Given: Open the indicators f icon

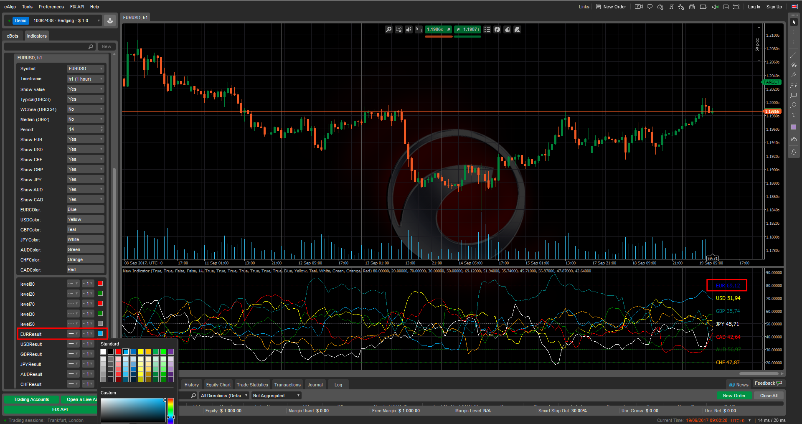Looking at the screenshot, I should (497, 29).
